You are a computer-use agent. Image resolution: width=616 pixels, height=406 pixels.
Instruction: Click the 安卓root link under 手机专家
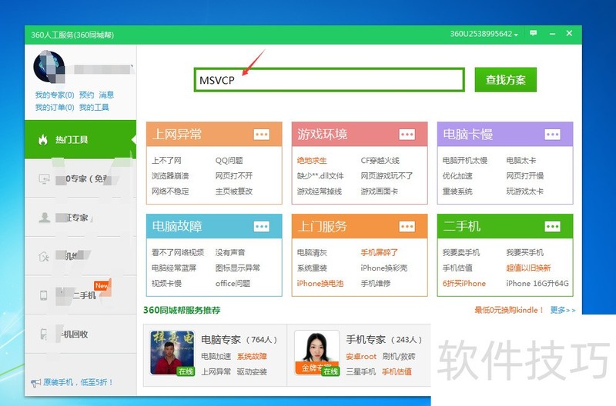pyautogui.click(x=361, y=356)
